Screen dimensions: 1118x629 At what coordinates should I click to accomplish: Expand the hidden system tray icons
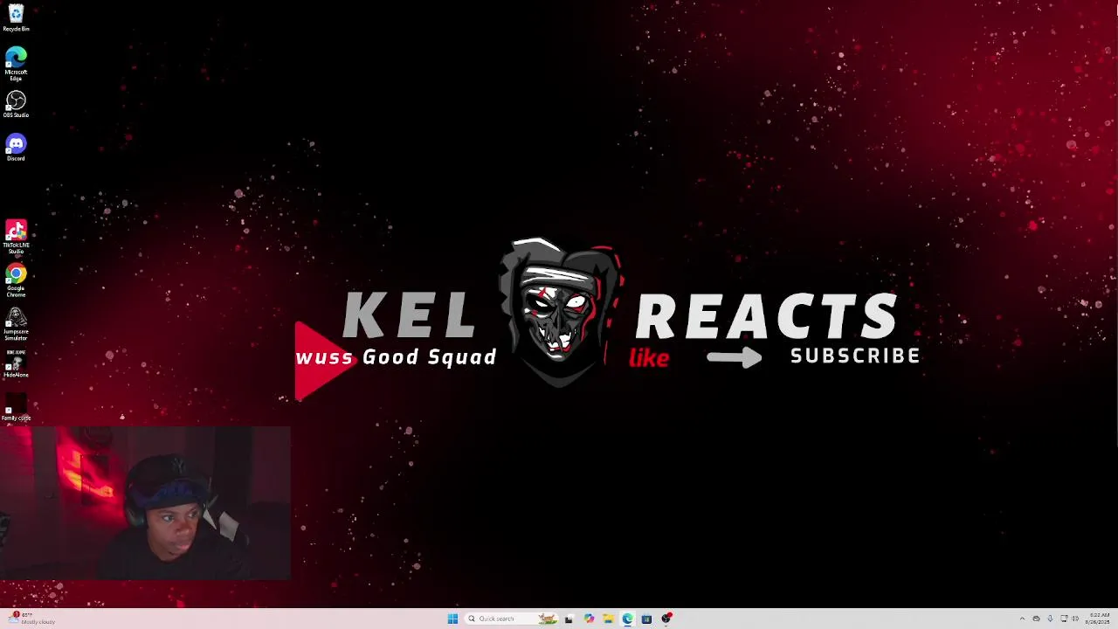pyautogui.click(x=1022, y=619)
